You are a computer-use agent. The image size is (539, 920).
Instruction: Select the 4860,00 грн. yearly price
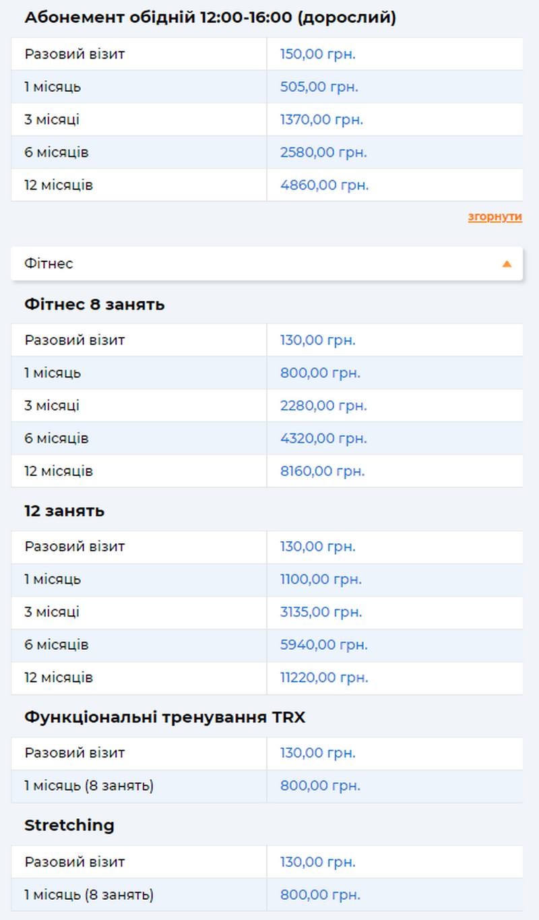(324, 185)
